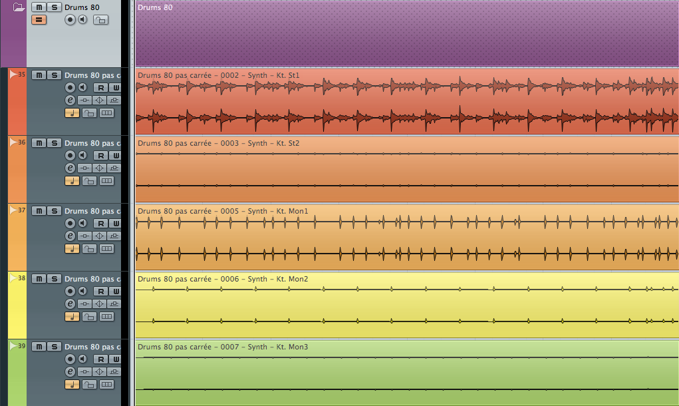Record enable track 35
Image resolution: width=679 pixels, height=406 pixels.
(70, 88)
